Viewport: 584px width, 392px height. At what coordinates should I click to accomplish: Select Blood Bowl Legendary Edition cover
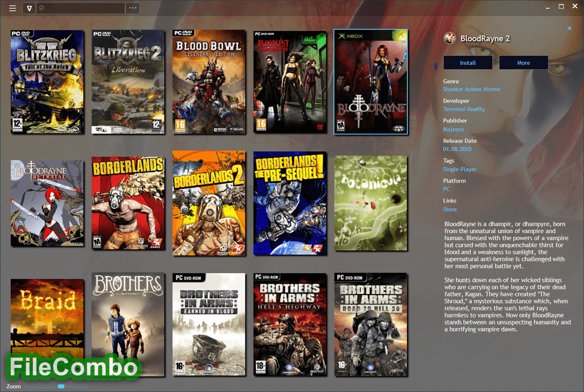click(x=209, y=82)
